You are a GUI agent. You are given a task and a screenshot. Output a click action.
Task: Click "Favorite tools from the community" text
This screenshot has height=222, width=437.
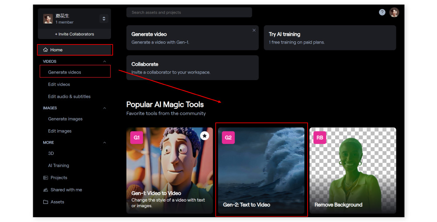point(166,114)
